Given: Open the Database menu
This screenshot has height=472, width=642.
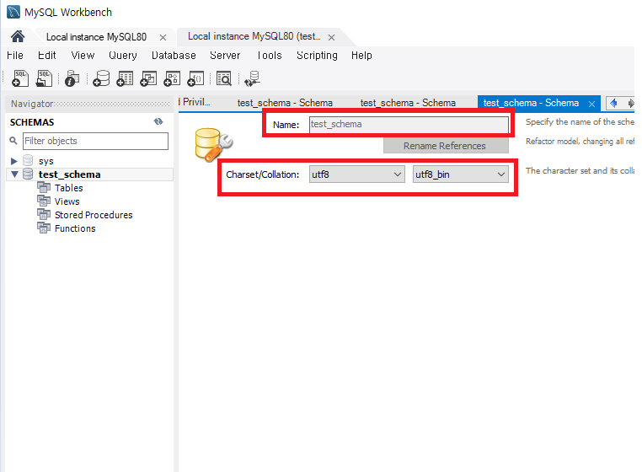Looking at the screenshot, I should click(x=174, y=56).
